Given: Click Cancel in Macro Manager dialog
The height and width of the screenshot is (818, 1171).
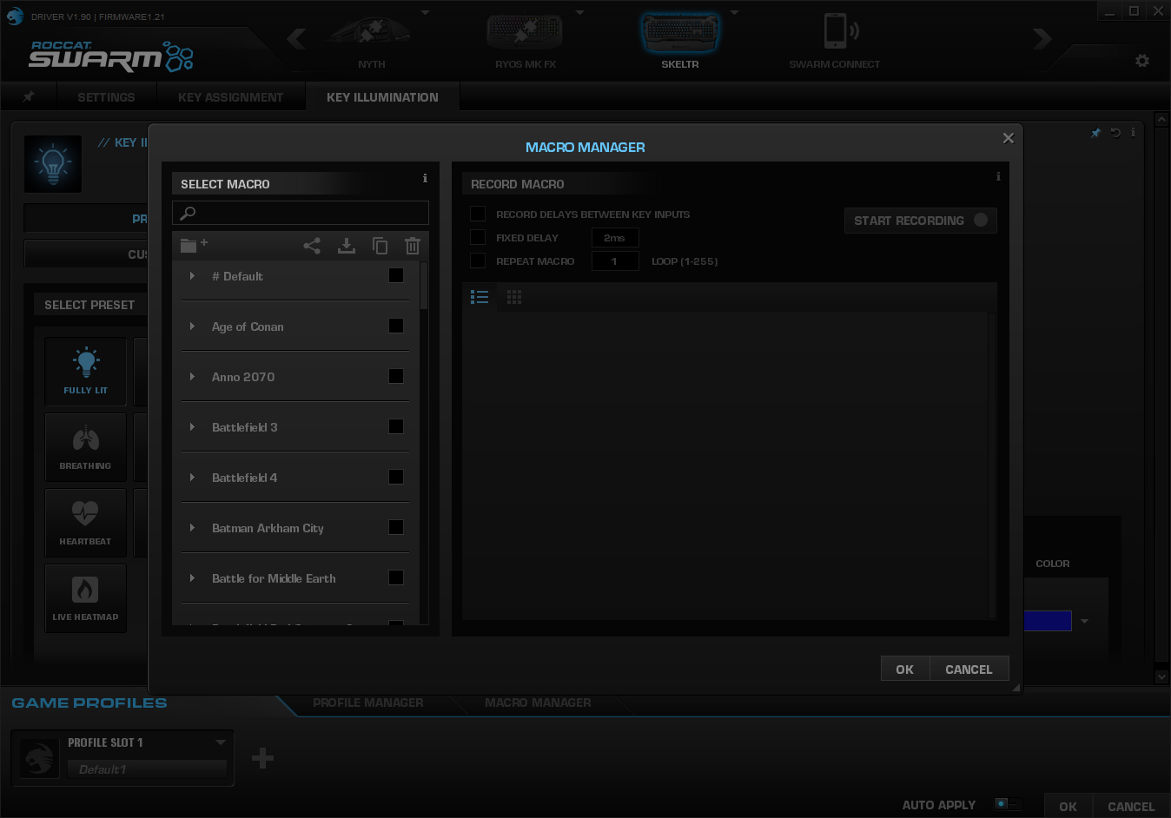Looking at the screenshot, I should (969, 669).
